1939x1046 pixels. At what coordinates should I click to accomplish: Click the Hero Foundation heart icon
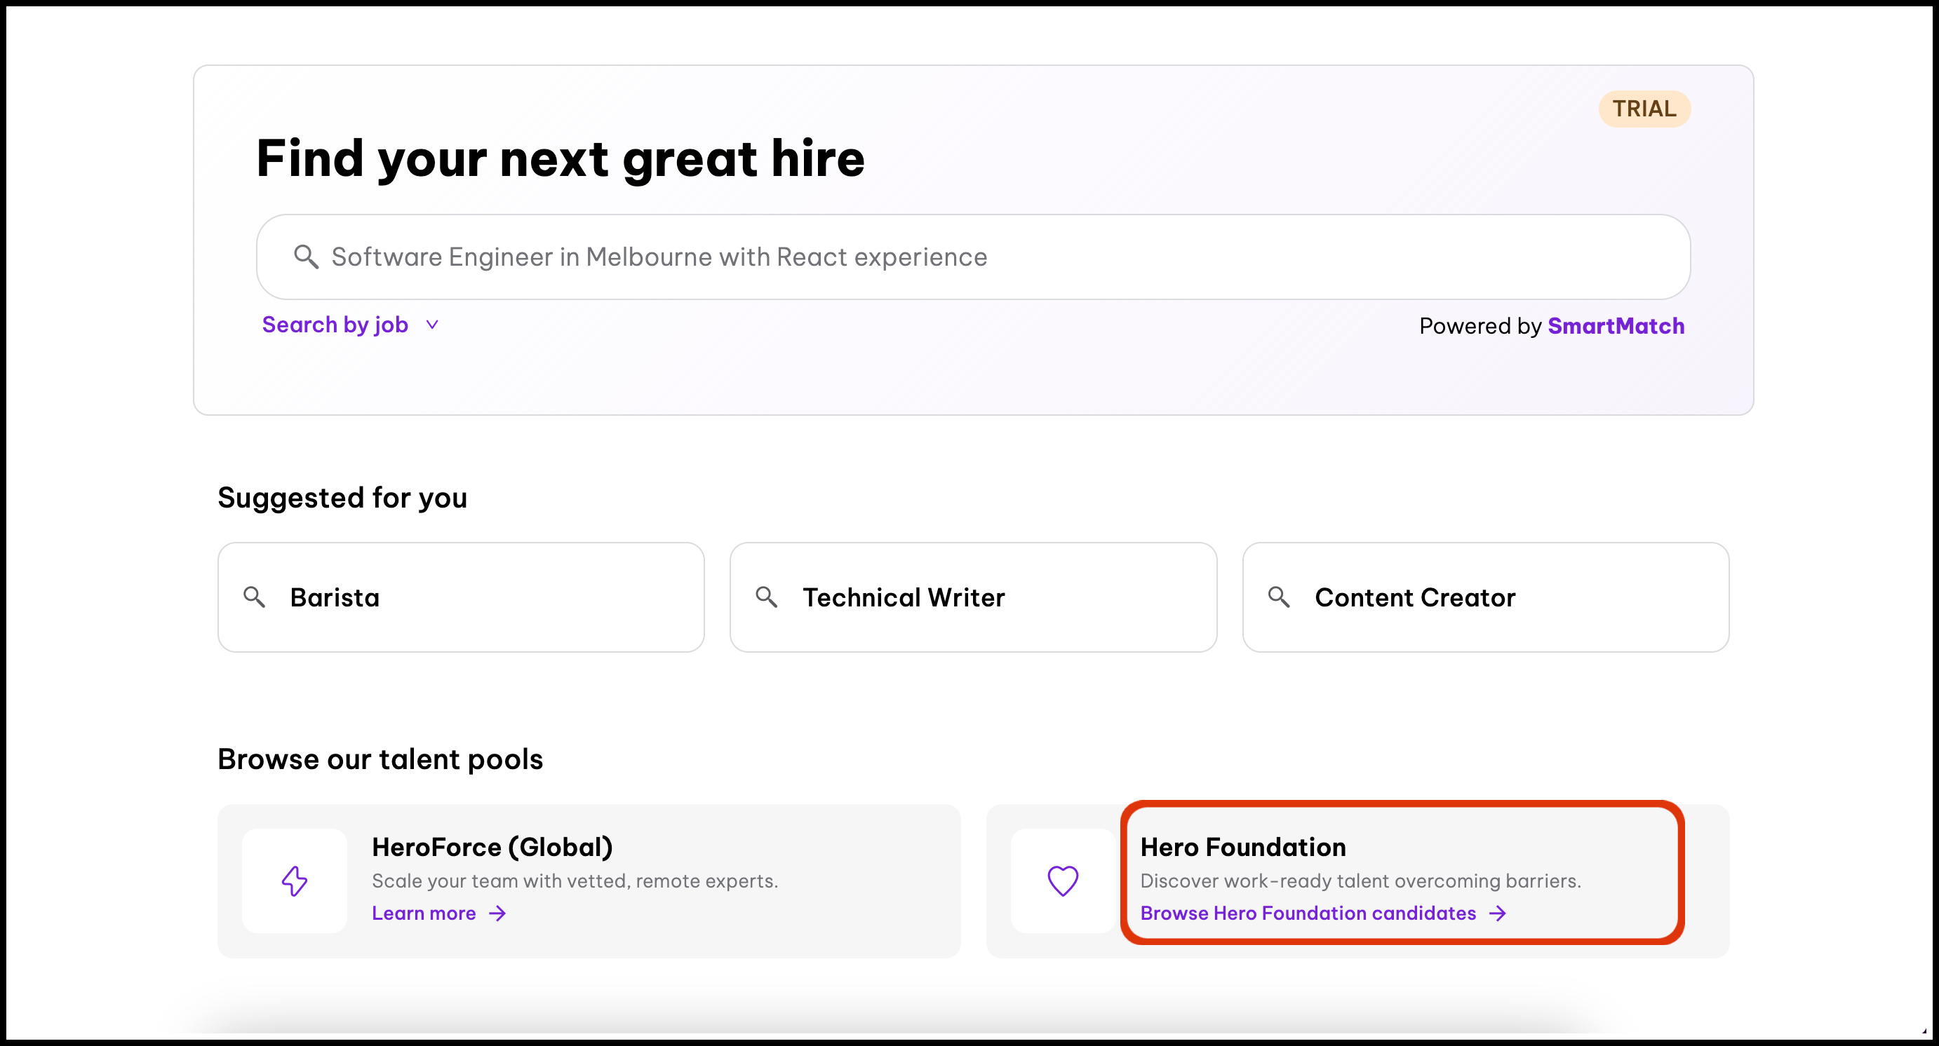(1063, 881)
